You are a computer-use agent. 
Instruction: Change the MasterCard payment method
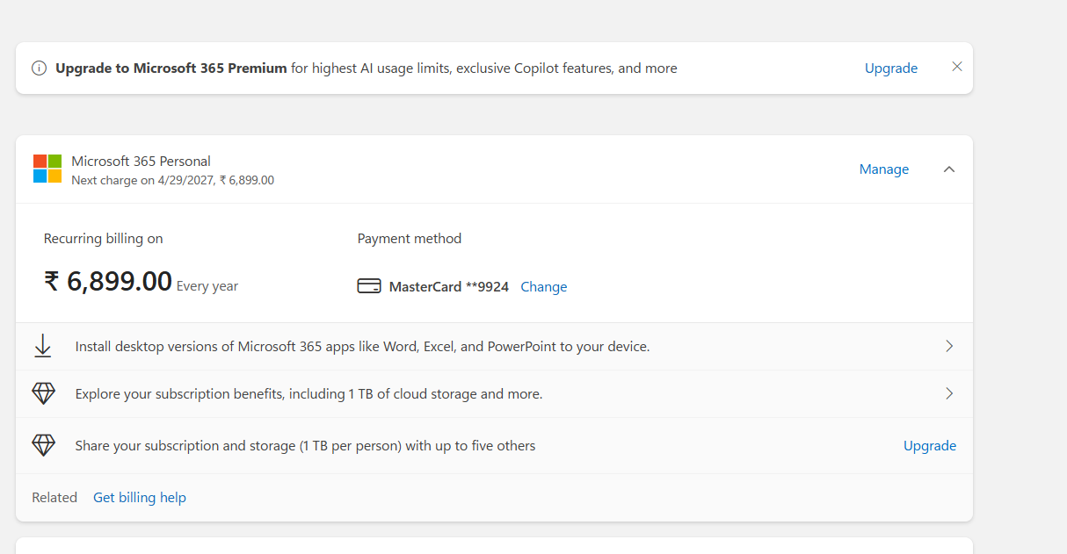(x=543, y=287)
